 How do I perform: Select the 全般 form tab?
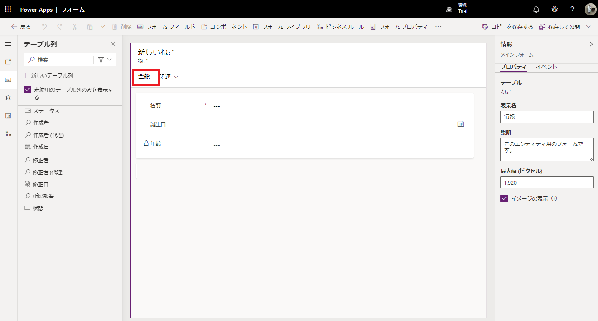144,77
